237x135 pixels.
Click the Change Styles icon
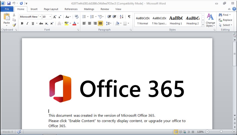click(210, 20)
